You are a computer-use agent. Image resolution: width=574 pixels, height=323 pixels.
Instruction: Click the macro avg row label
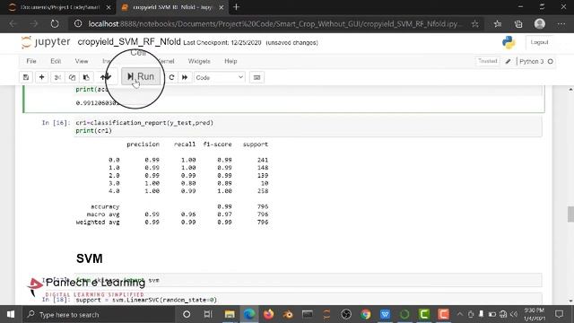pos(103,214)
